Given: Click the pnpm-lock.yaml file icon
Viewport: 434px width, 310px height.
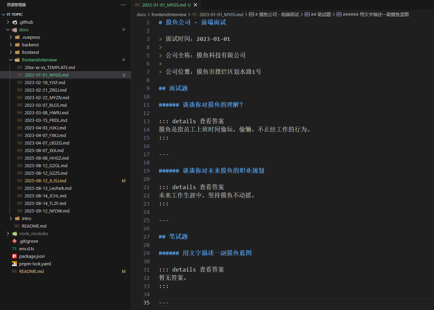Looking at the screenshot, I should pos(14,264).
